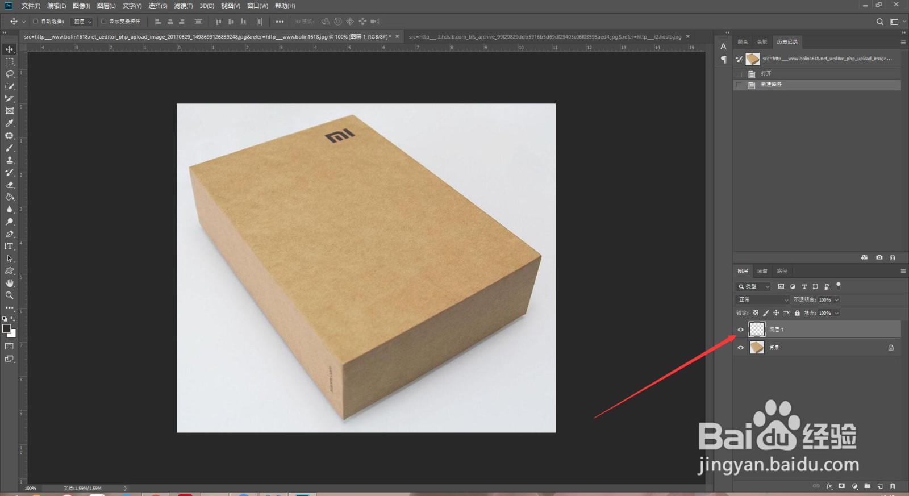909x496 pixels.
Task: Enable the 显示变换控件 checkbox
Action: [103, 22]
